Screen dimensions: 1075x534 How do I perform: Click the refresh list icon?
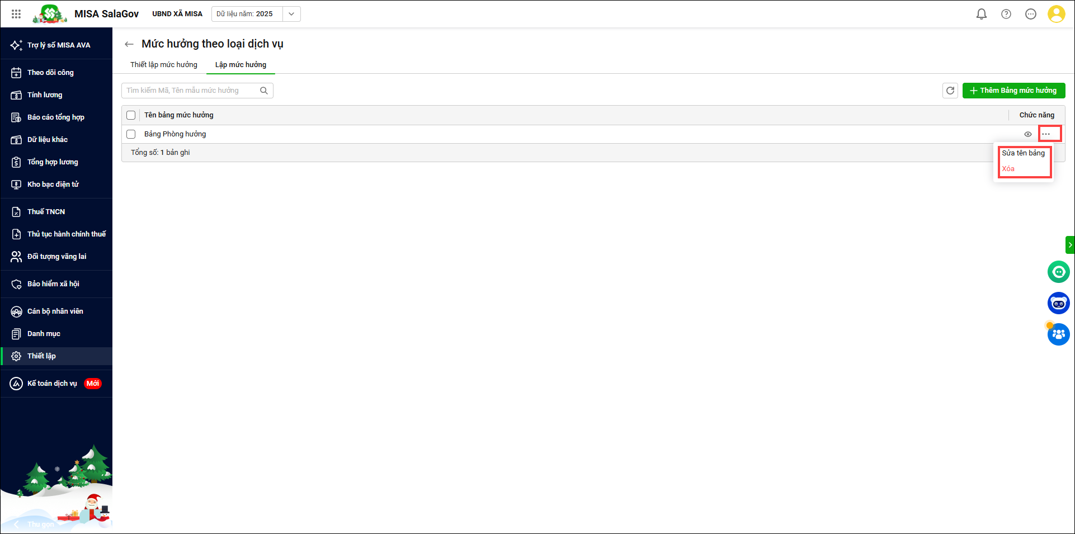(x=950, y=91)
